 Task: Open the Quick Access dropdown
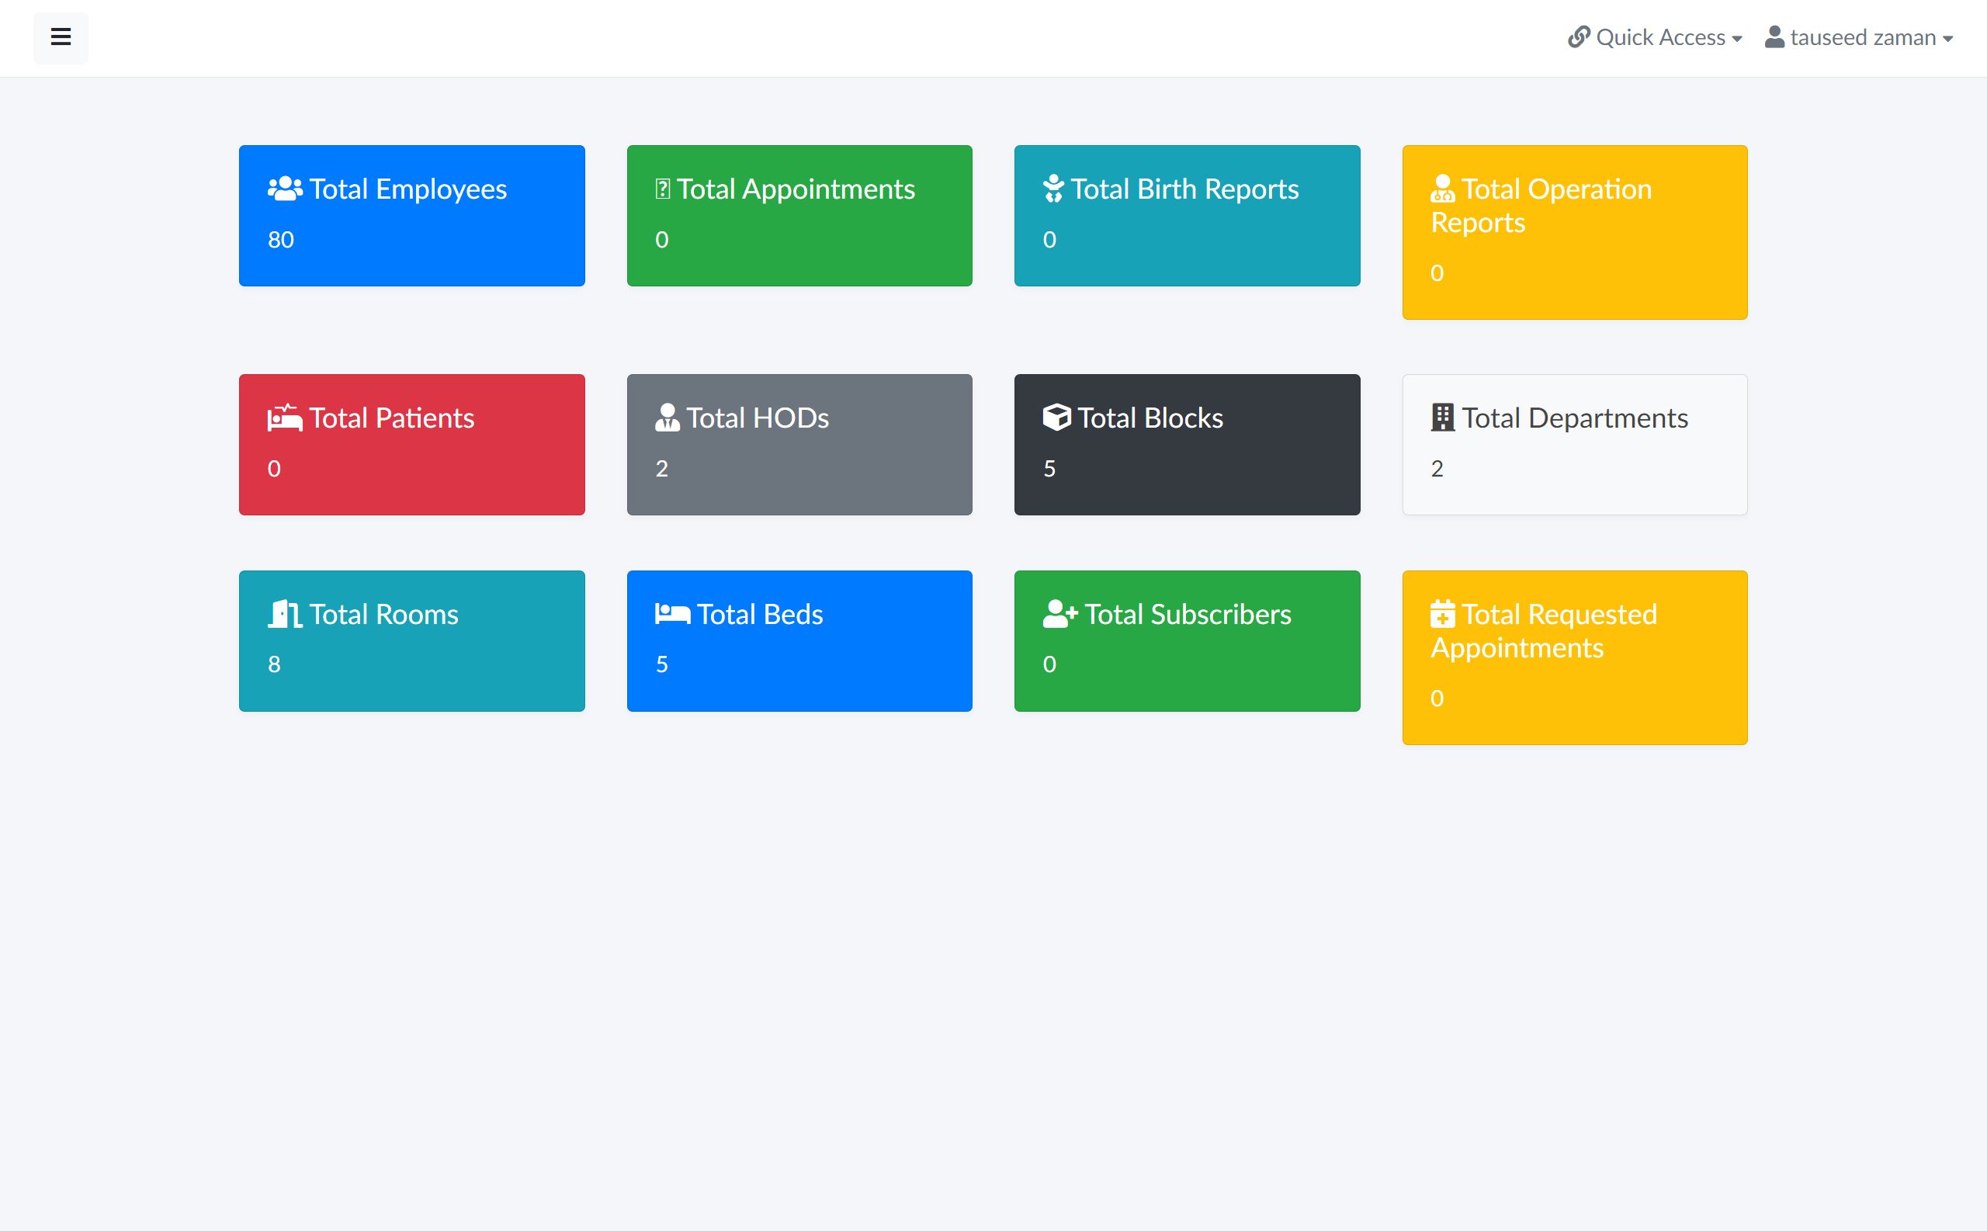click(1655, 37)
